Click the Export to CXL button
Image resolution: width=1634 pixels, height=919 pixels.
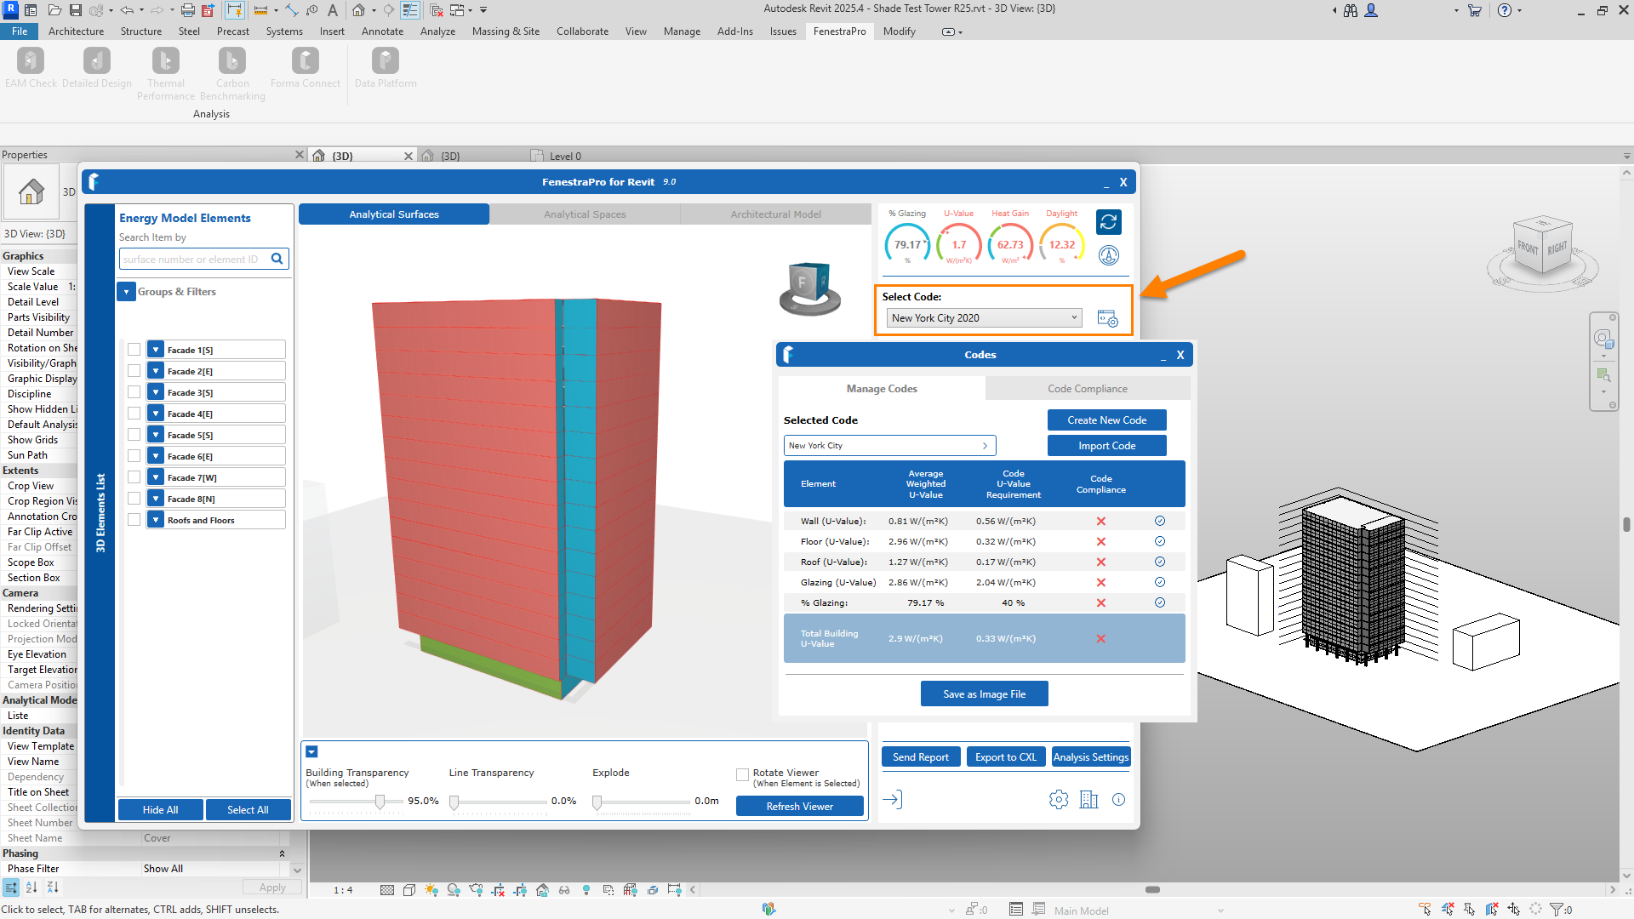point(1006,757)
